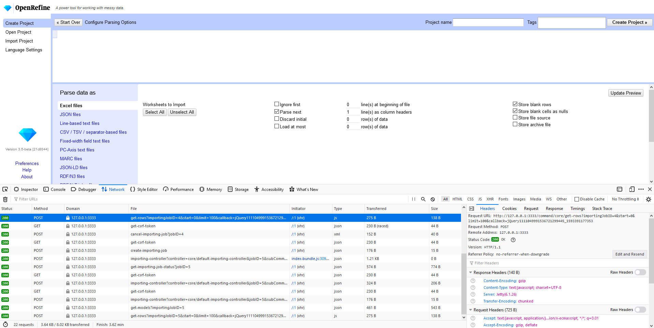This screenshot has height=328, width=654.
Task: Click the trash icon to clear network requests
Action: pos(5,199)
